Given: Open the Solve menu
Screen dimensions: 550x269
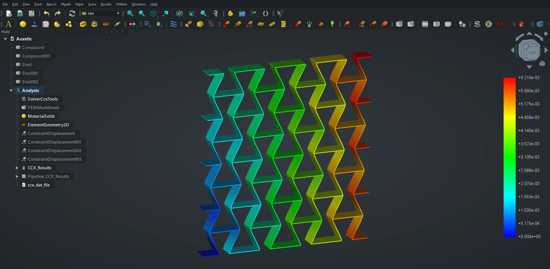Looking at the screenshot, I should tap(92, 4).
